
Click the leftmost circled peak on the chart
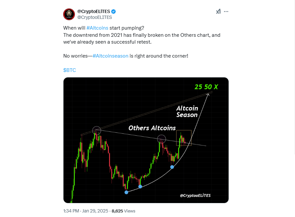(x=96, y=131)
